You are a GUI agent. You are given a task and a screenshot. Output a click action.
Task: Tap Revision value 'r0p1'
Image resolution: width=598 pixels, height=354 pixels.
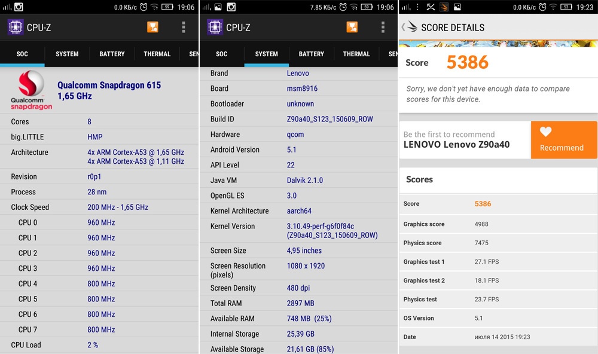tap(94, 176)
